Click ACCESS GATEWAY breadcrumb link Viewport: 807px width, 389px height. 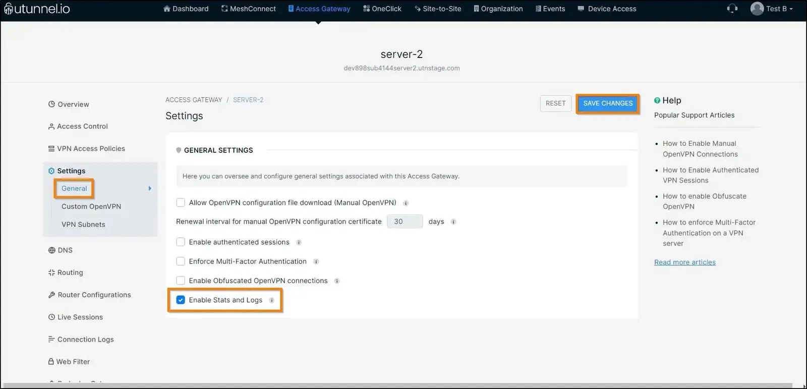(194, 100)
